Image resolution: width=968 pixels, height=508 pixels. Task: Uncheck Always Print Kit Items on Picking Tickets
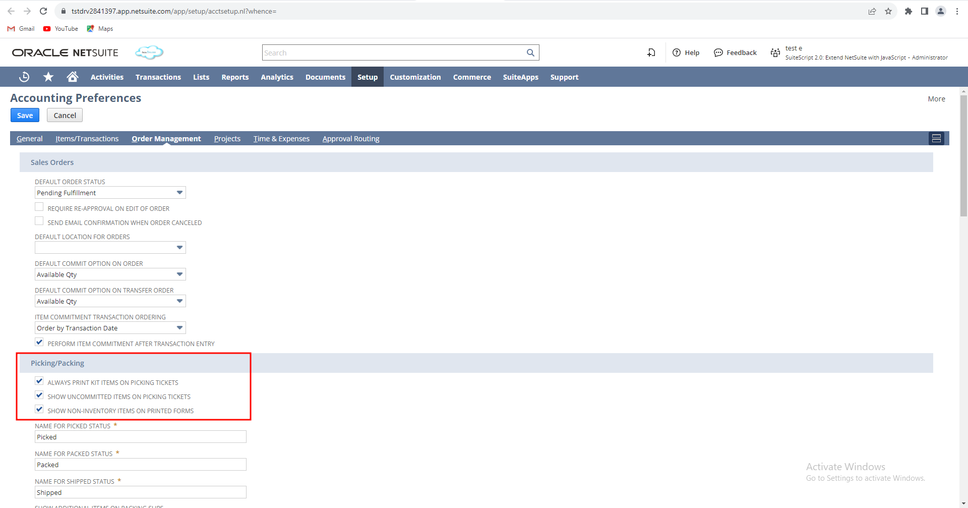point(39,381)
